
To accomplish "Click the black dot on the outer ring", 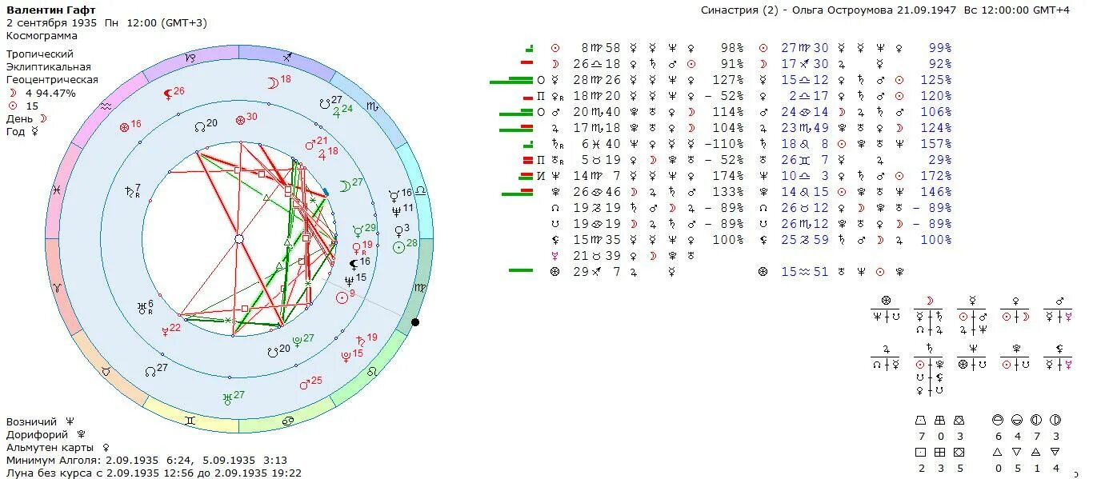I will [x=414, y=322].
